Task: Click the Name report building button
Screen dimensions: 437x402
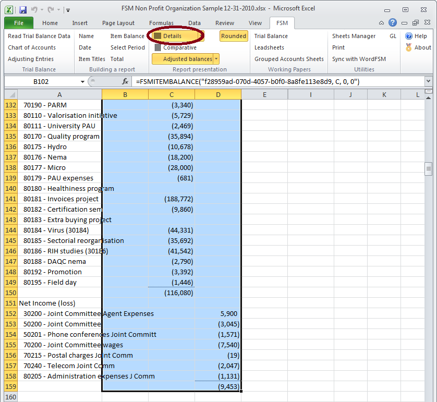Action: point(86,36)
